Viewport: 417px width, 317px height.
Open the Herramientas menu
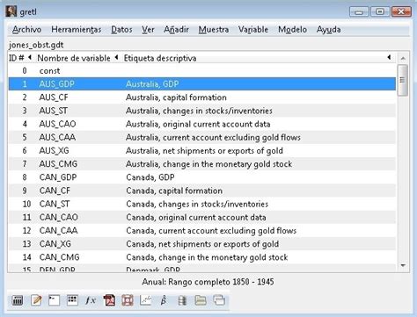[77, 30]
